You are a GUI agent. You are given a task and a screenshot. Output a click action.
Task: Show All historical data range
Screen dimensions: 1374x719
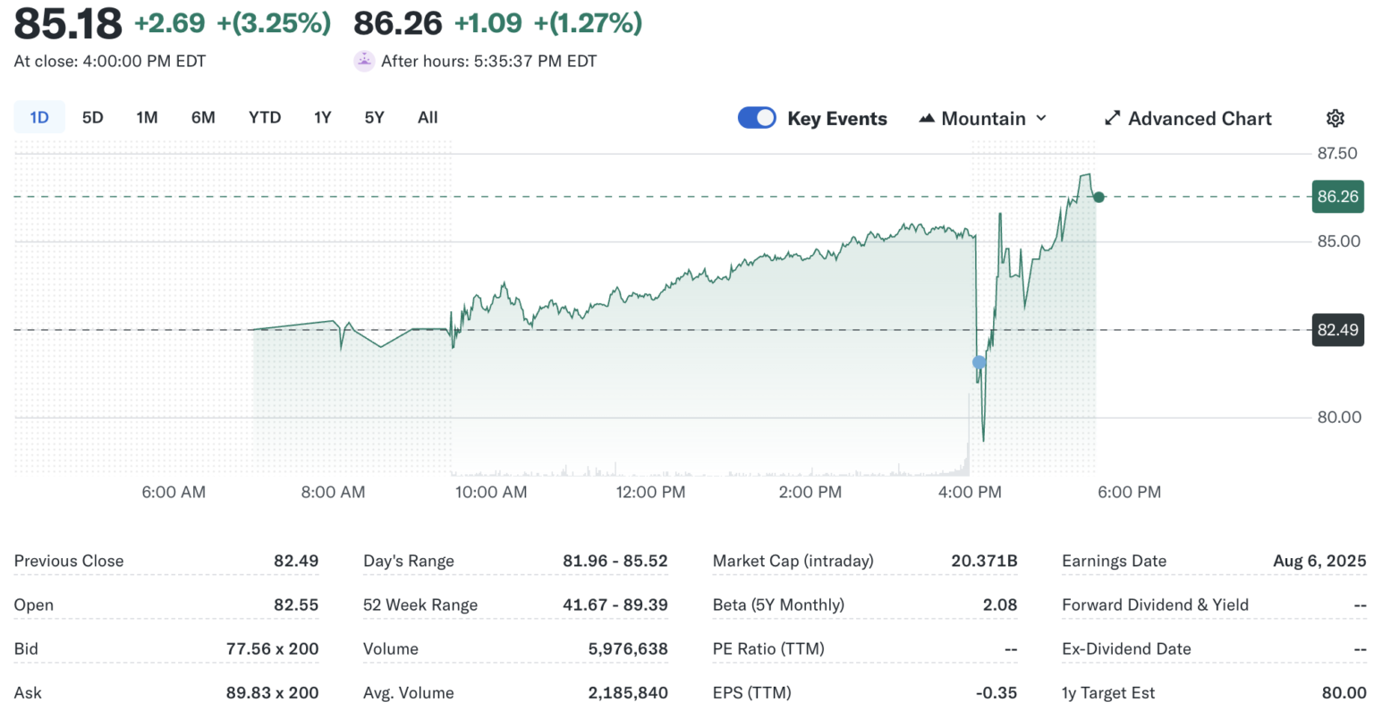(x=428, y=117)
